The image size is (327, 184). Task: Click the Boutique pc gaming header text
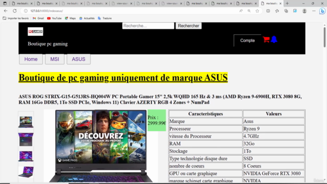pos(48,44)
